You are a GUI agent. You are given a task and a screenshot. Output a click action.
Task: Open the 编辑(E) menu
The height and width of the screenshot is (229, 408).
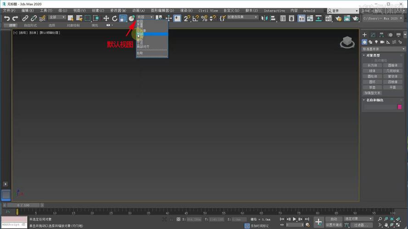[x=28, y=11]
